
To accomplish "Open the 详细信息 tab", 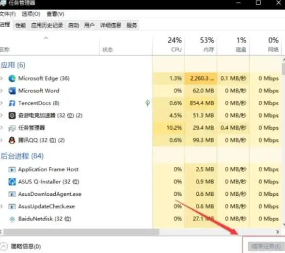I will click(111, 25).
